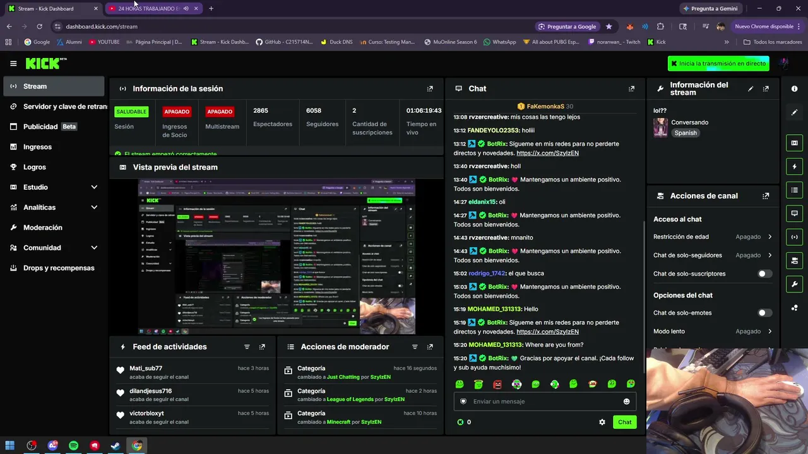Toggle the chat bubble widget icon in the right rail

[794, 214]
